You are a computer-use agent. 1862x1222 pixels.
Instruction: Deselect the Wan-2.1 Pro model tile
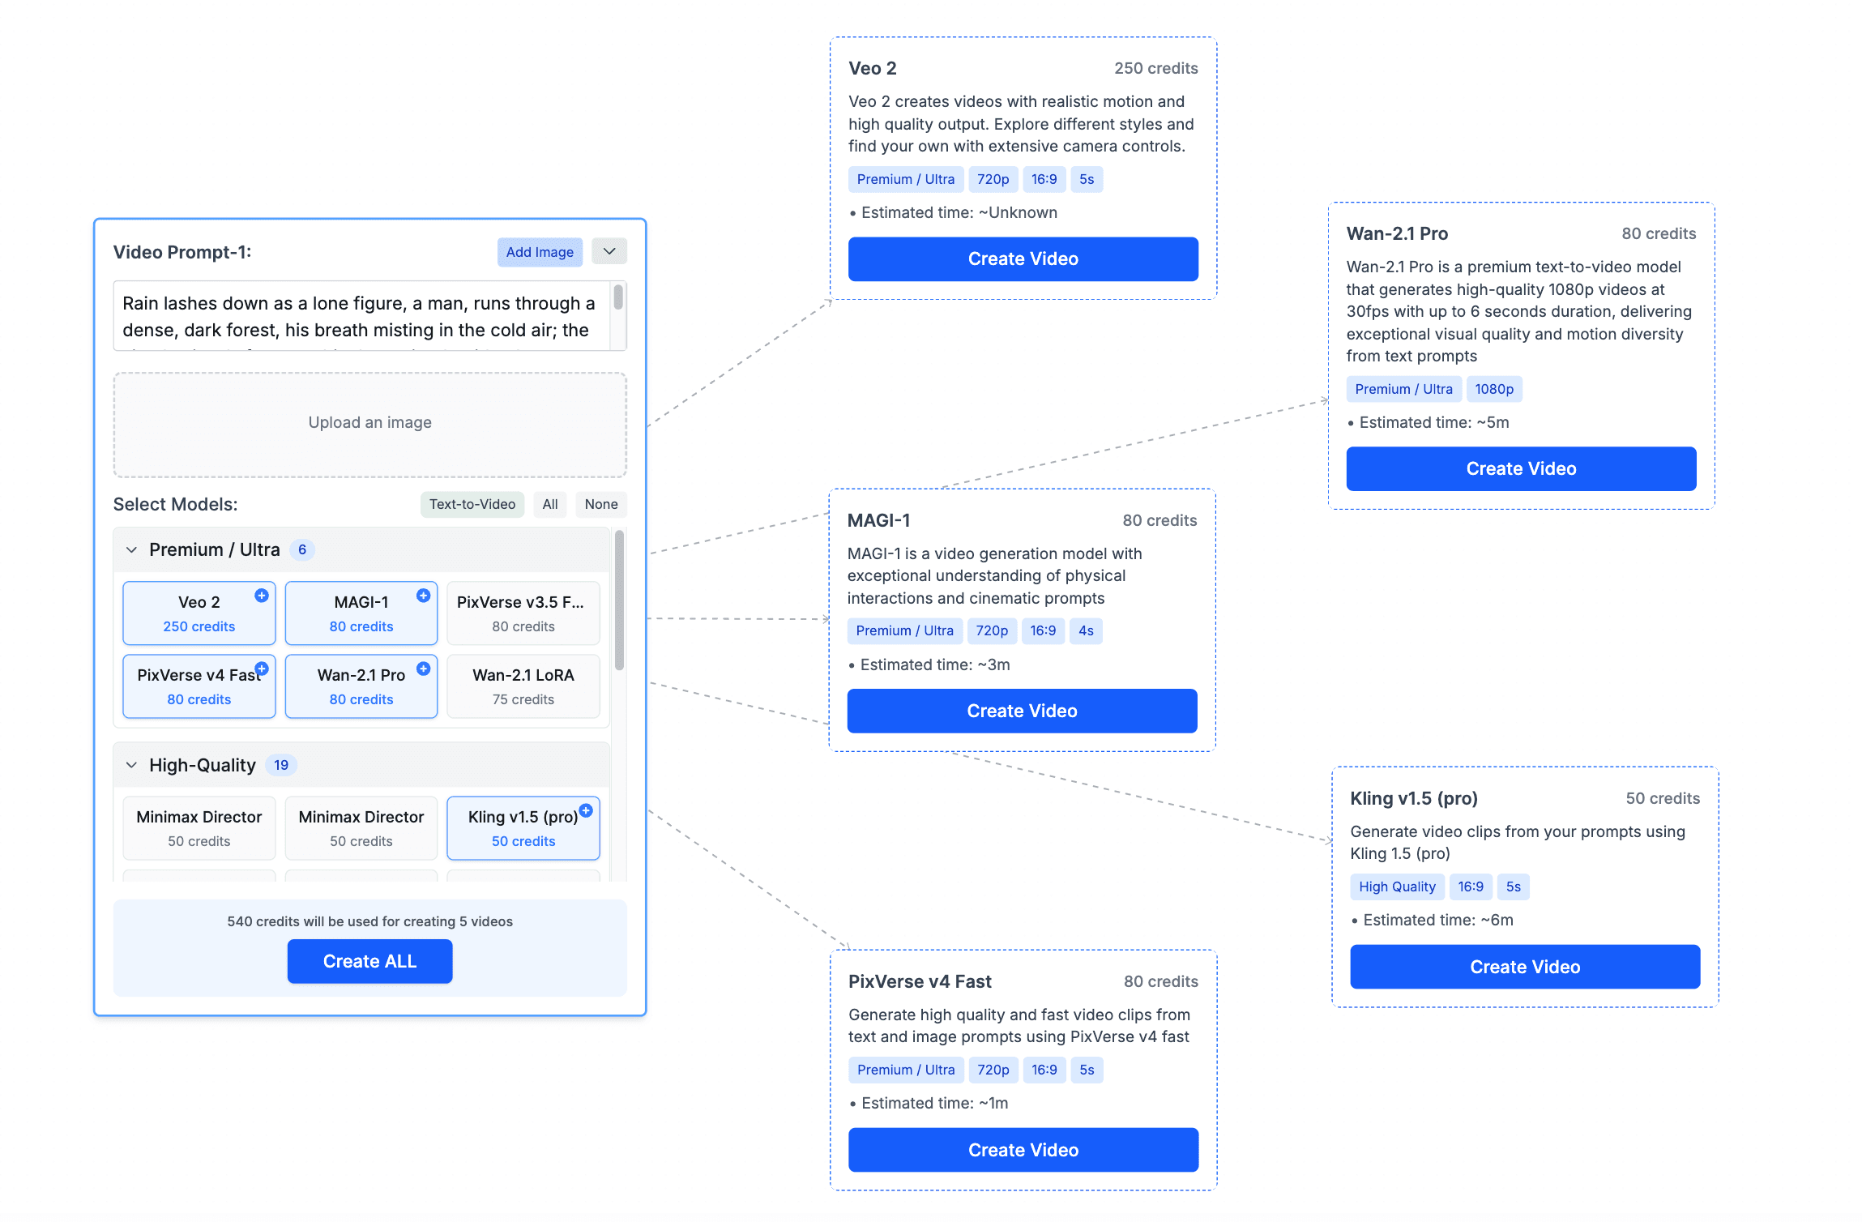[x=361, y=686]
